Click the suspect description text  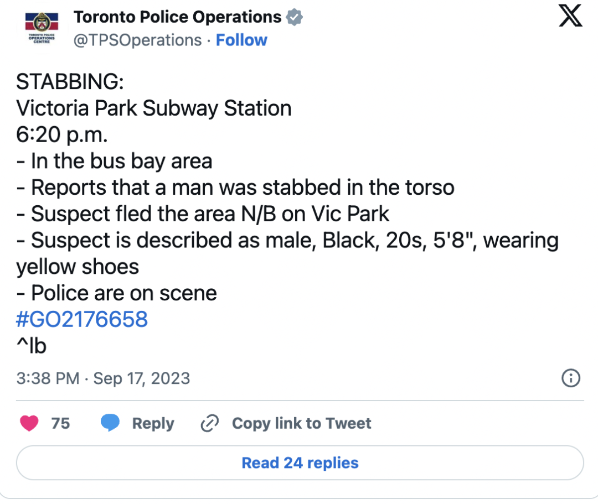pyautogui.click(x=287, y=253)
